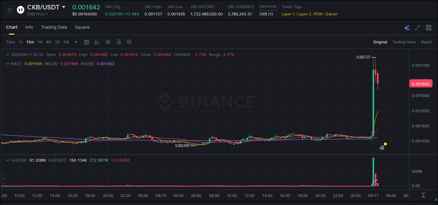Open the go-to-date calendar icon

(x=87, y=42)
